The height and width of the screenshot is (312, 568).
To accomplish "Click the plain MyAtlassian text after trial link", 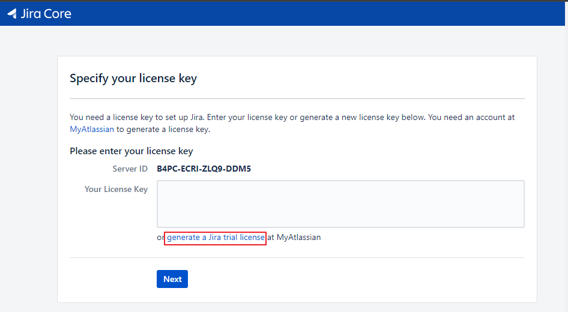I will (x=298, y=238).
